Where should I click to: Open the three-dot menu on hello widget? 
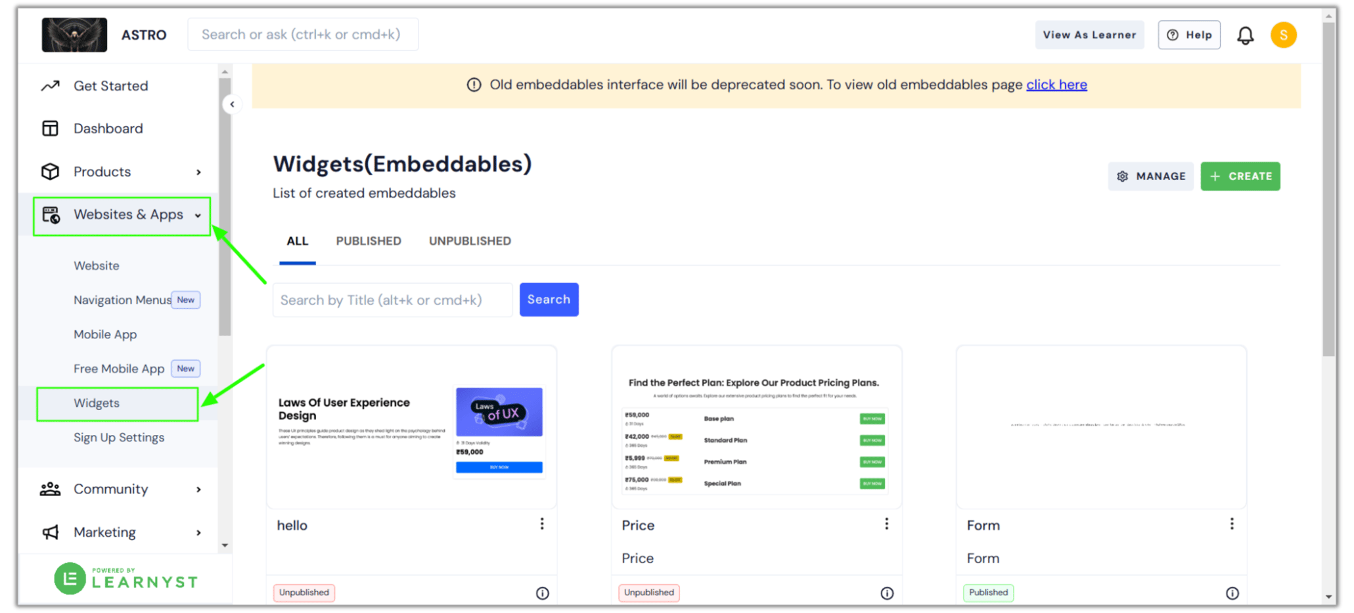(542, 524)
